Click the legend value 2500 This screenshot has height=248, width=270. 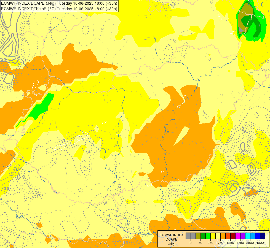coord(250,243)
